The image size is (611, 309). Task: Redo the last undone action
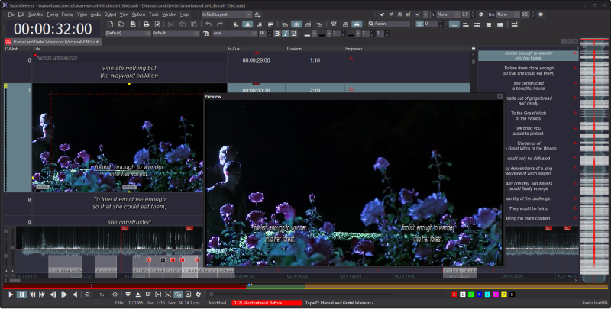(220, 24)
